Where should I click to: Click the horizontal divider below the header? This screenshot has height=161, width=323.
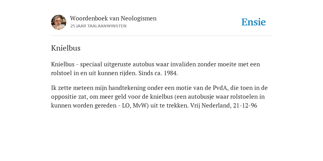pos(161,36)
